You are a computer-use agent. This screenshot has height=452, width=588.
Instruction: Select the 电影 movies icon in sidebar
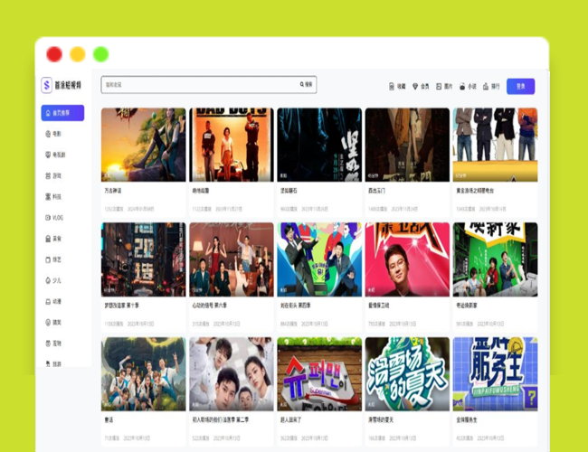(x=46, y=134)
